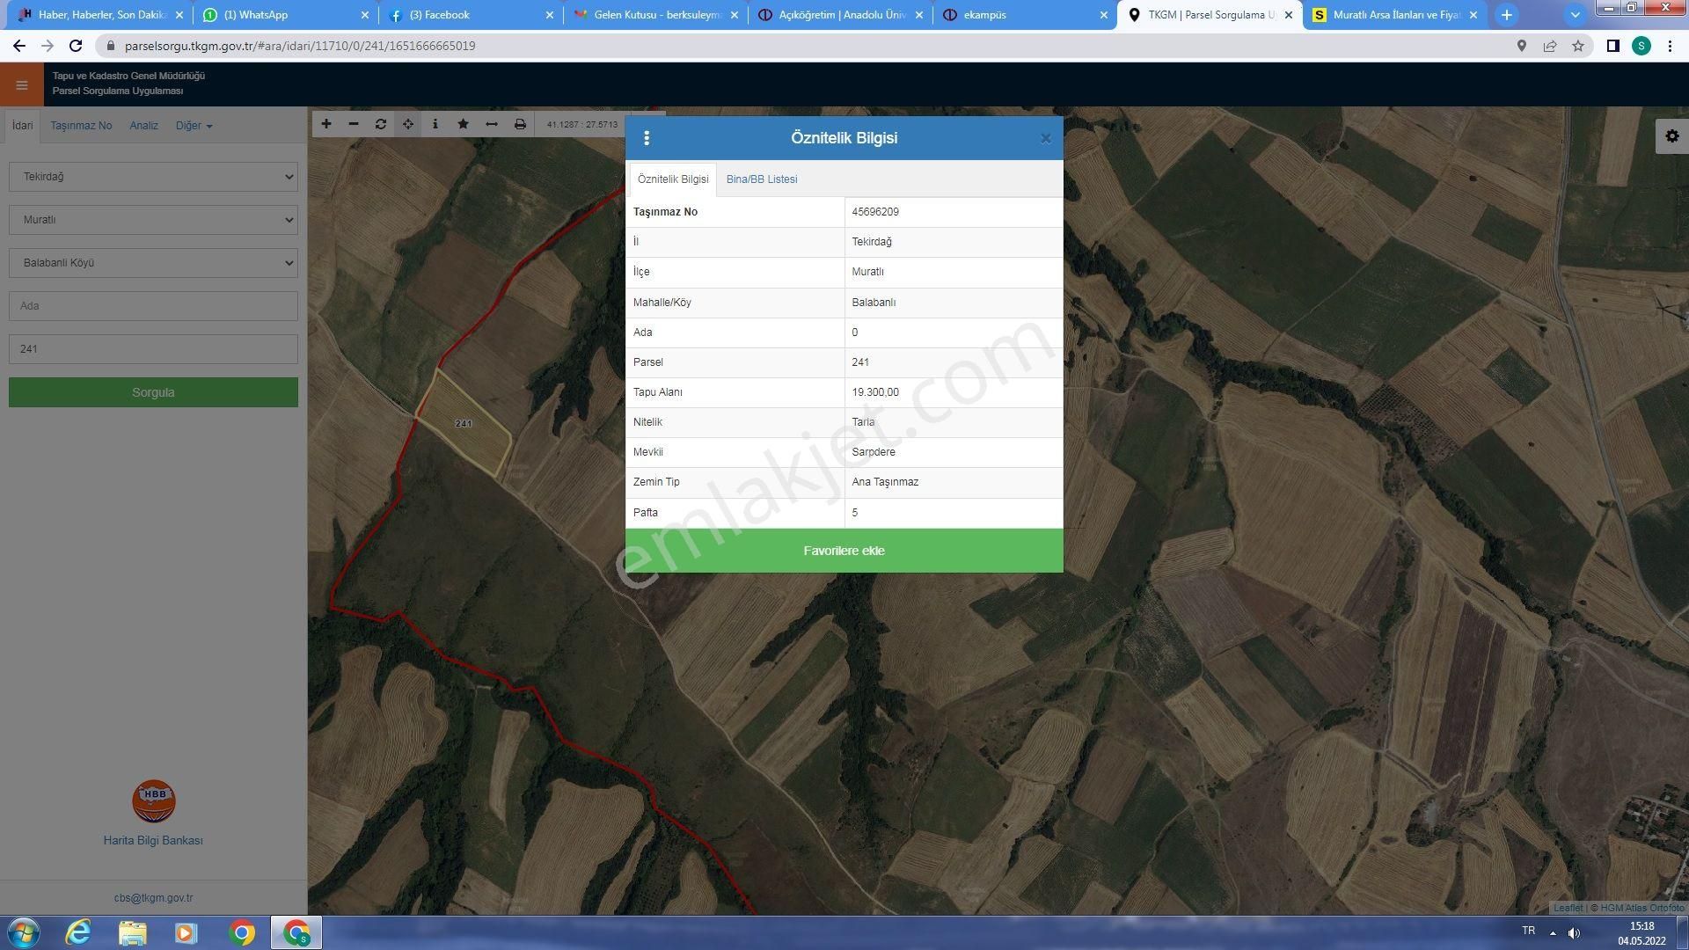The width and height of the screenshot is (1689, 950).
Task: Expand the Diğer dropdown menu
Action: click(194, 126)
